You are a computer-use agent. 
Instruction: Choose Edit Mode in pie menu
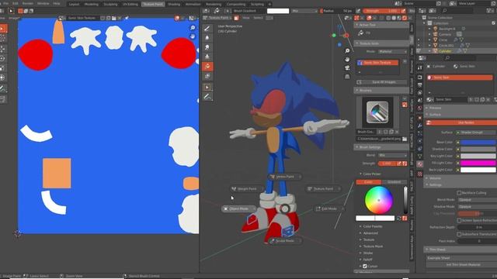(328, 208)
